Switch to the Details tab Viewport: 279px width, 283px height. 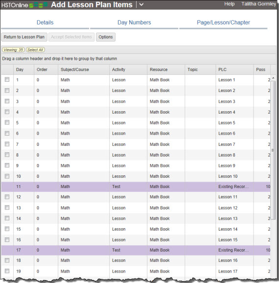[45, 23]
